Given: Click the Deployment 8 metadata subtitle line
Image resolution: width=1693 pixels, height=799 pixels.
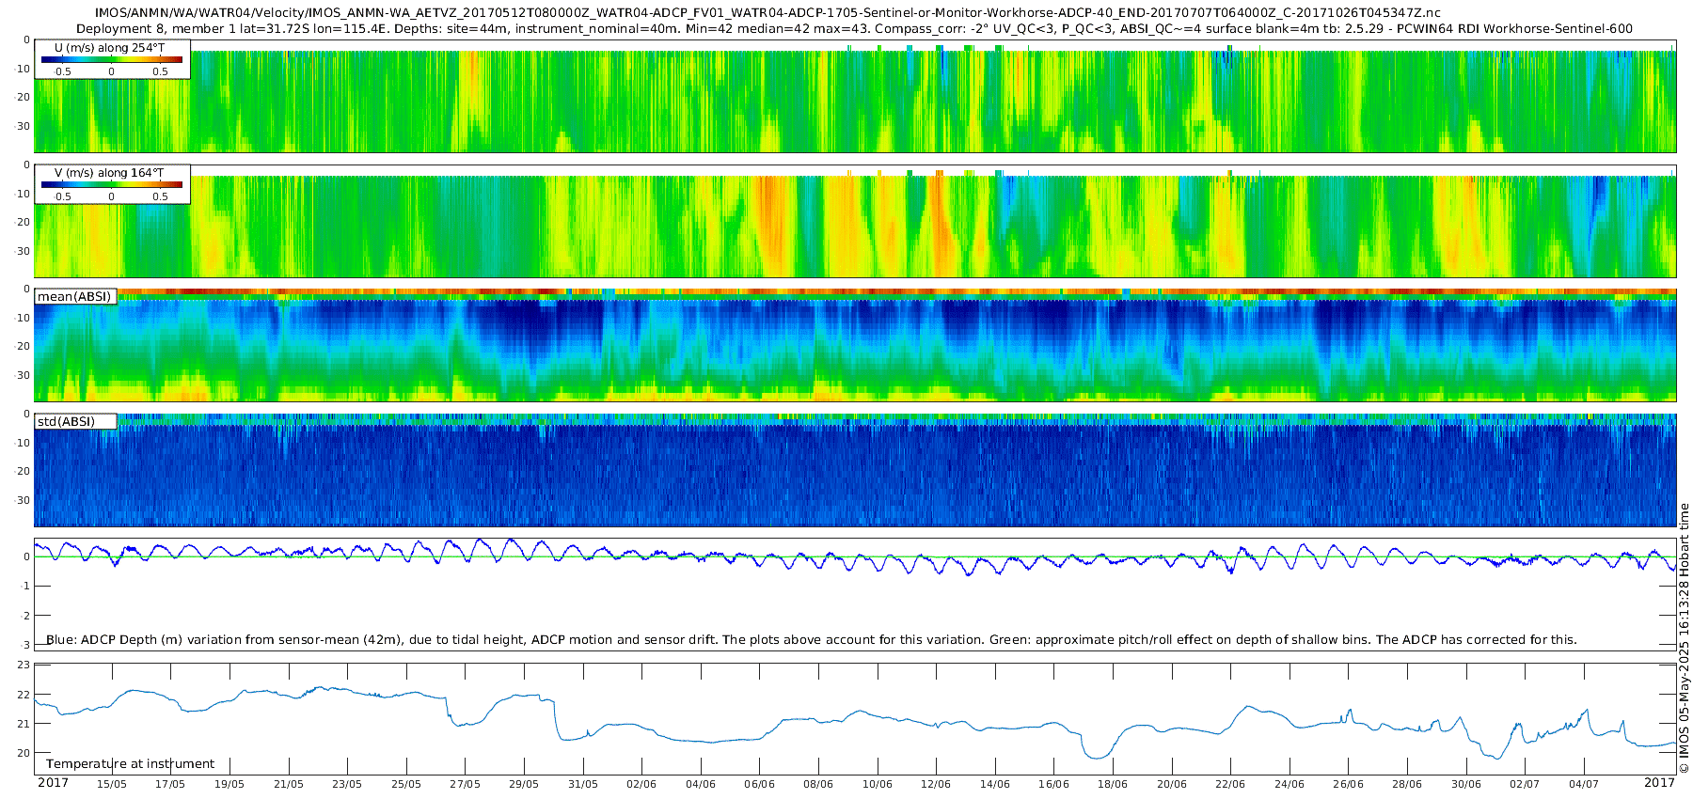Looking at the screenshot, I should (x=855, y=29).
